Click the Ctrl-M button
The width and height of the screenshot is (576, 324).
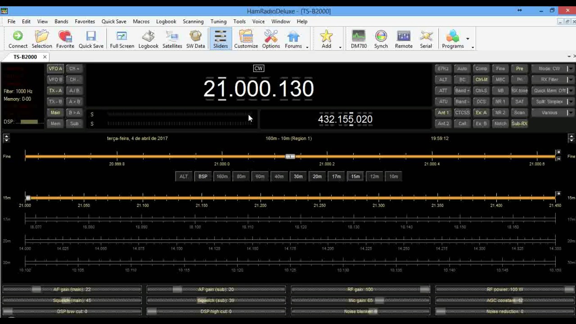tap(481, 80)
